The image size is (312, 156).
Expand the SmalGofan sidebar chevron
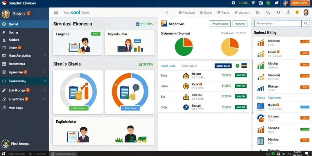pyautogui.click(x=45, y=99)
